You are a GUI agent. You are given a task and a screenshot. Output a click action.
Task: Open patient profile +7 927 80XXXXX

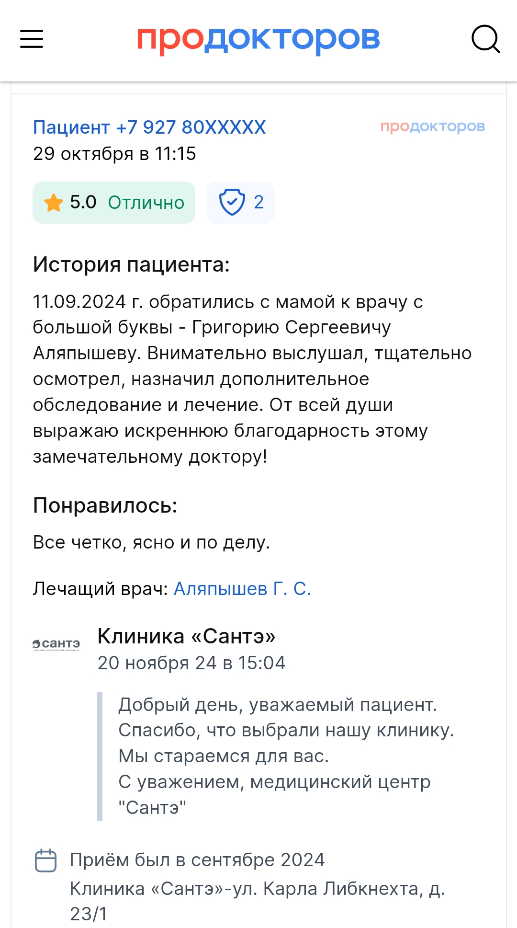149,127
